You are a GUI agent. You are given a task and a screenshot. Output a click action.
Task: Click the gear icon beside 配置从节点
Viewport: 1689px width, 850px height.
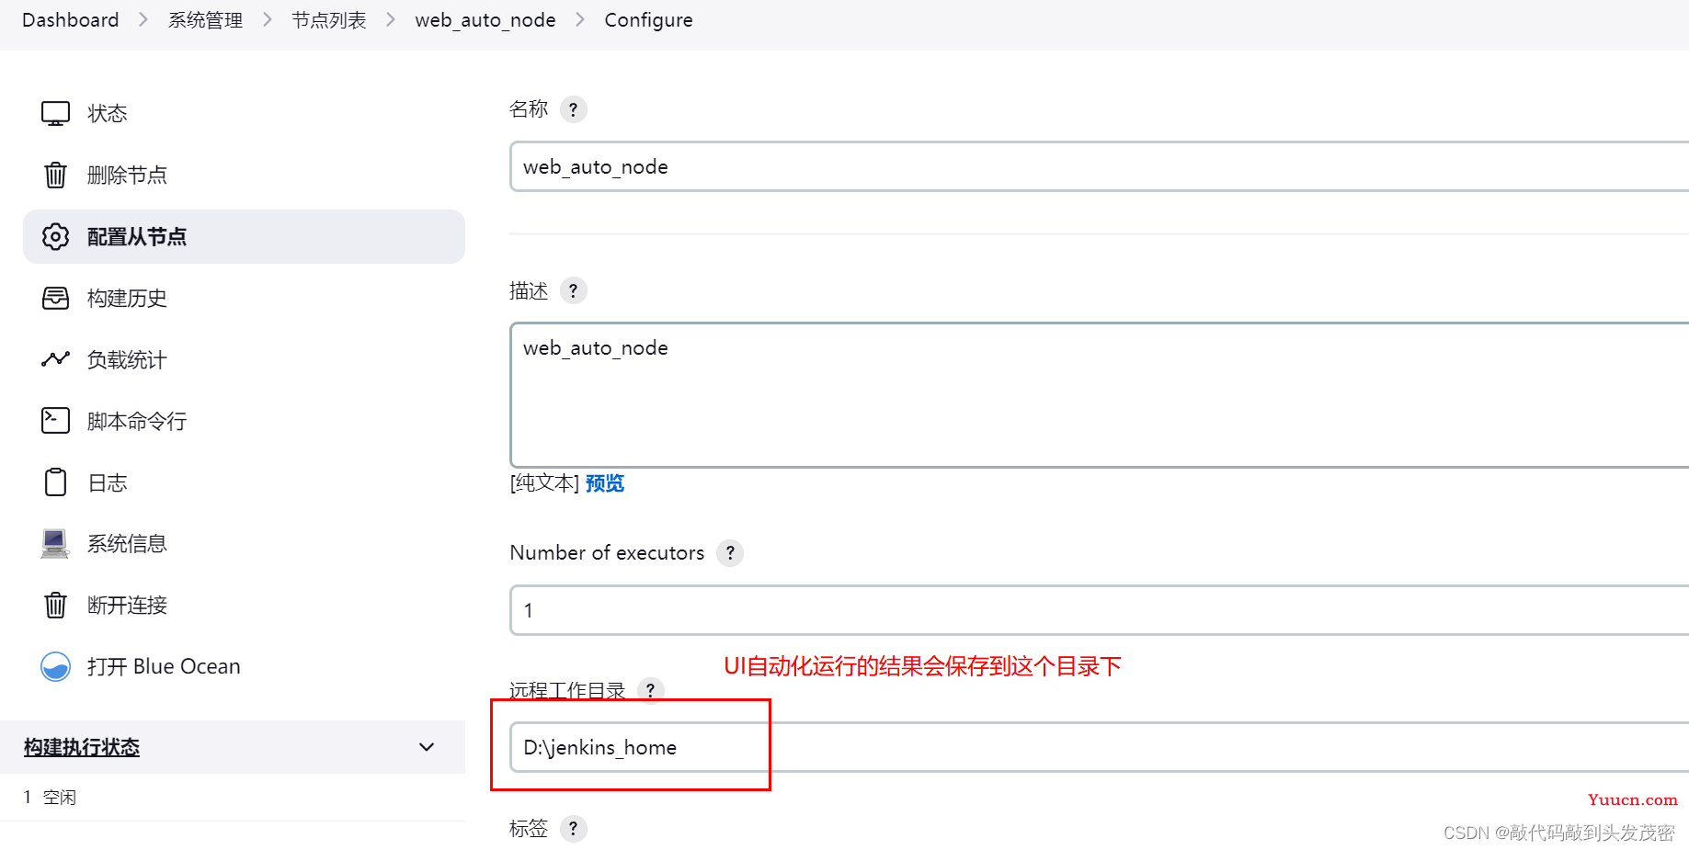55,236
